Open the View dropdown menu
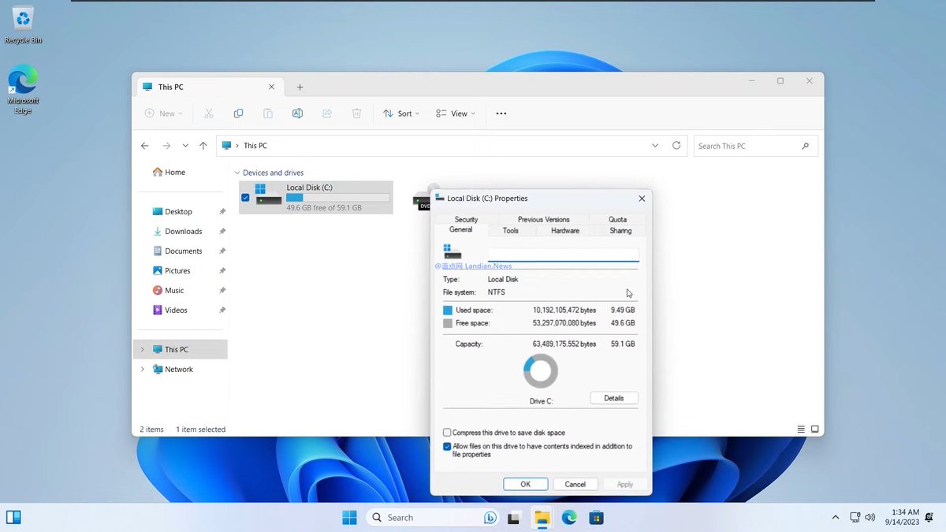This screenshot has height=532, width=946. 455,113
